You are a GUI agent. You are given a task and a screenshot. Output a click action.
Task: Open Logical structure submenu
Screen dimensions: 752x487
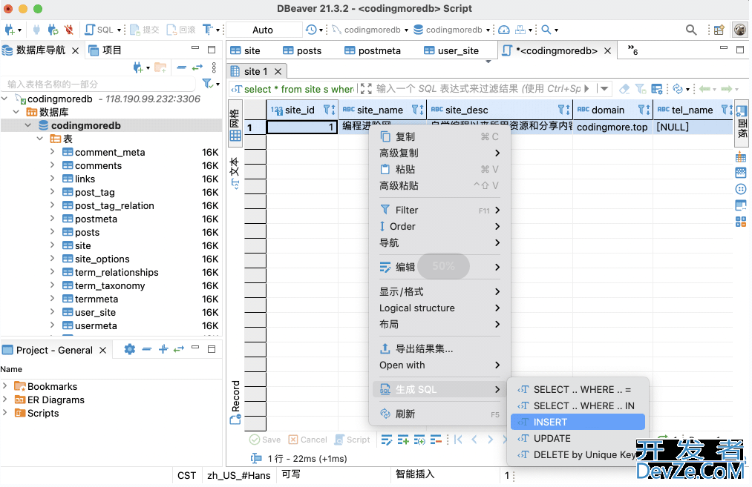click(439, 308)
